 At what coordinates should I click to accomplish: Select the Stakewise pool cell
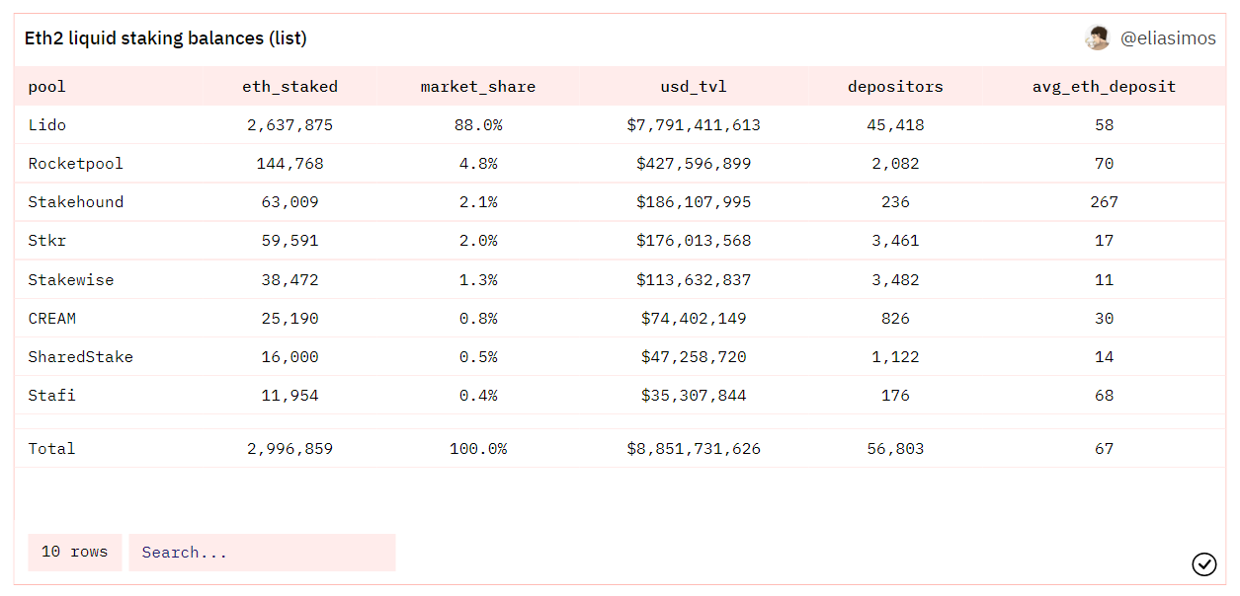click(71, 280)
